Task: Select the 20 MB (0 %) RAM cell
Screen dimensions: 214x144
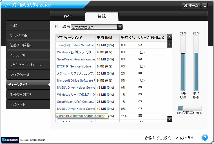Action: tap(107, 73)
